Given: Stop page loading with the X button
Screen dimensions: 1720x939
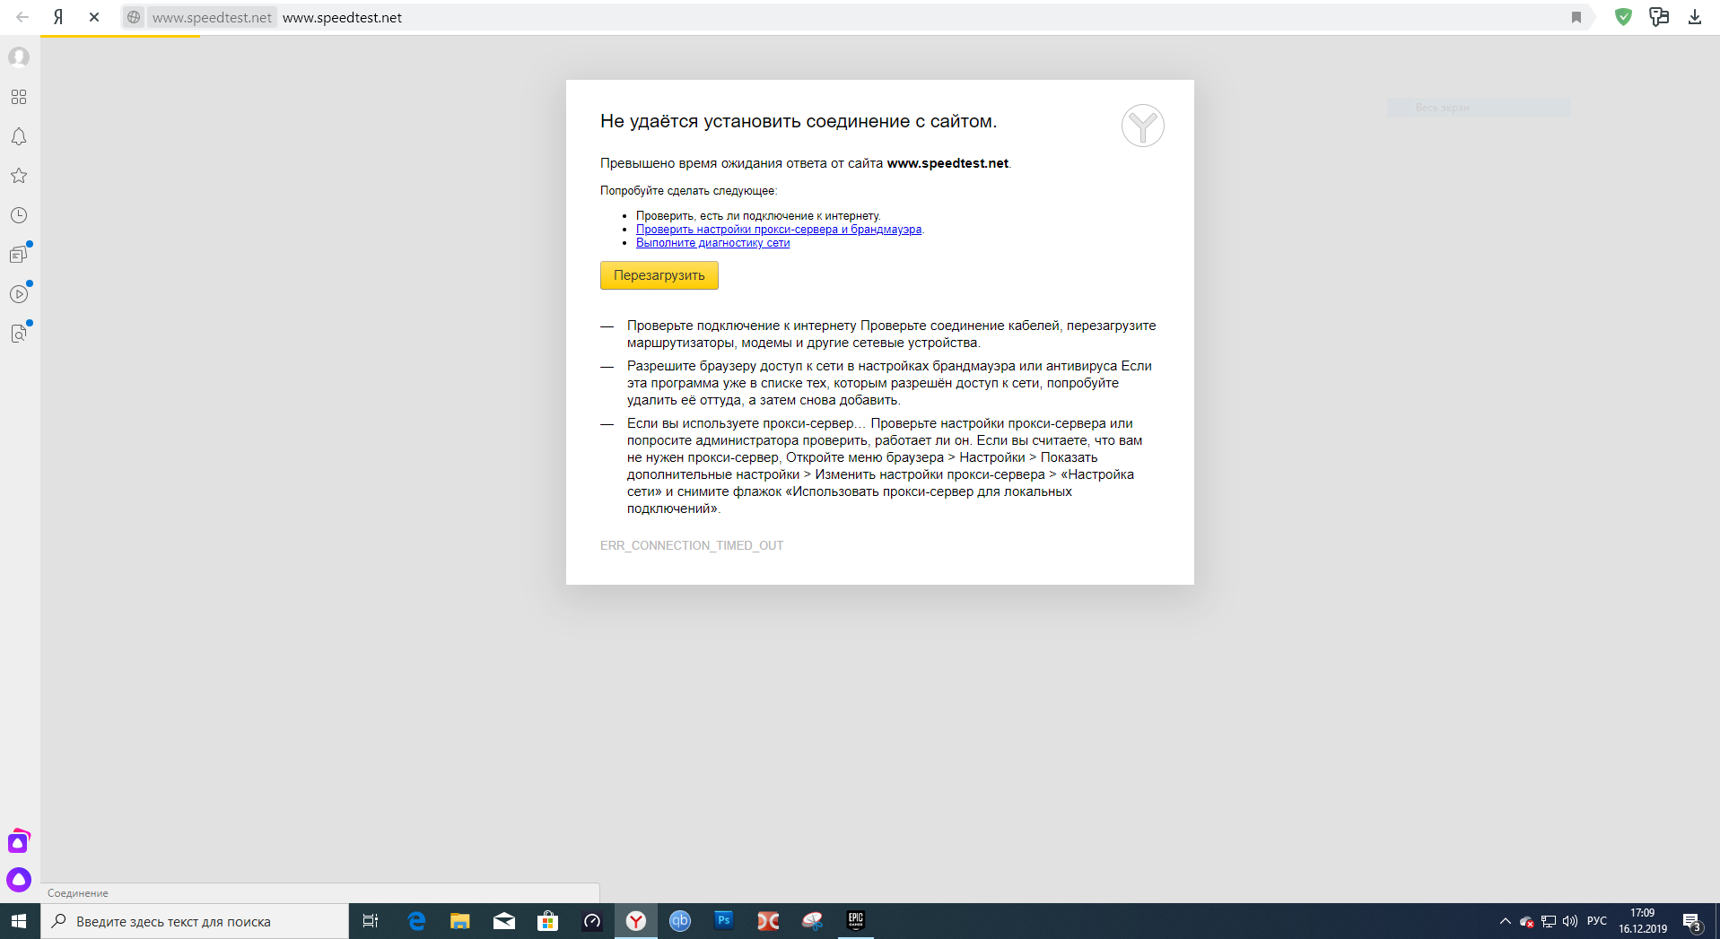Looking at the screenshot, I should [94, 17].
